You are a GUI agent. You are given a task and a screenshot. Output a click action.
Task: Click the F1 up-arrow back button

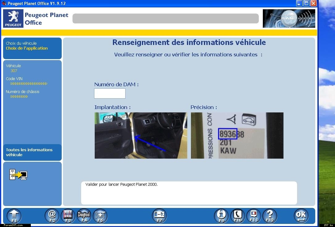14,216
